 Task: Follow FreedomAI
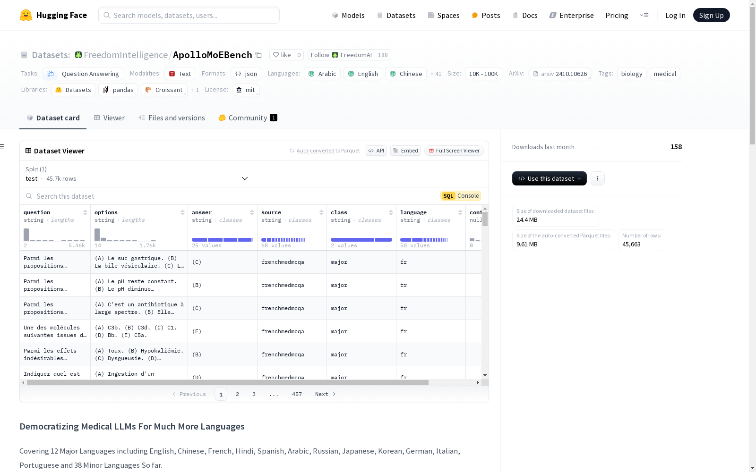point(341,55)
